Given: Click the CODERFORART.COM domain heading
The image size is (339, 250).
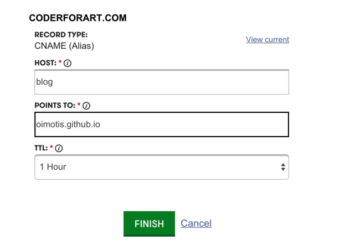Looking at the screenshot, I should click(x=78, y=18).
